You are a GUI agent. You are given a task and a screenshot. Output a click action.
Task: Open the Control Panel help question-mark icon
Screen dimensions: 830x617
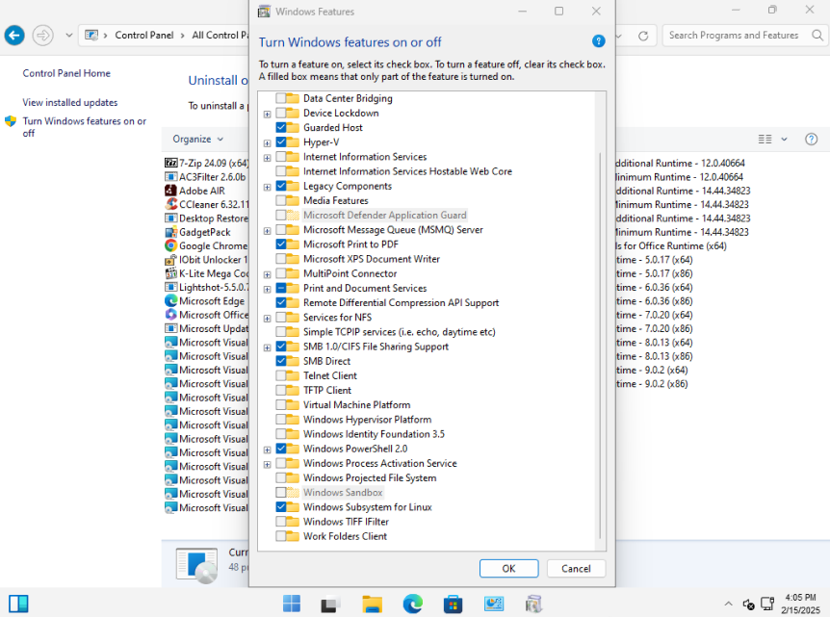pos(811,140)
